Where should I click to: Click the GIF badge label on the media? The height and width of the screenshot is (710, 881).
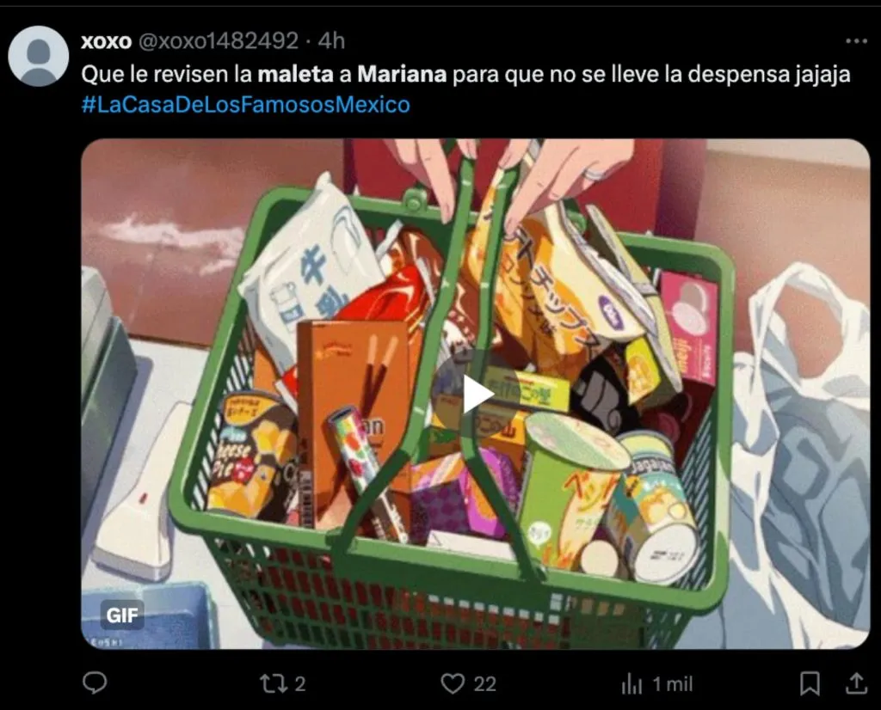pyautogui.click(x=122, y=615)
